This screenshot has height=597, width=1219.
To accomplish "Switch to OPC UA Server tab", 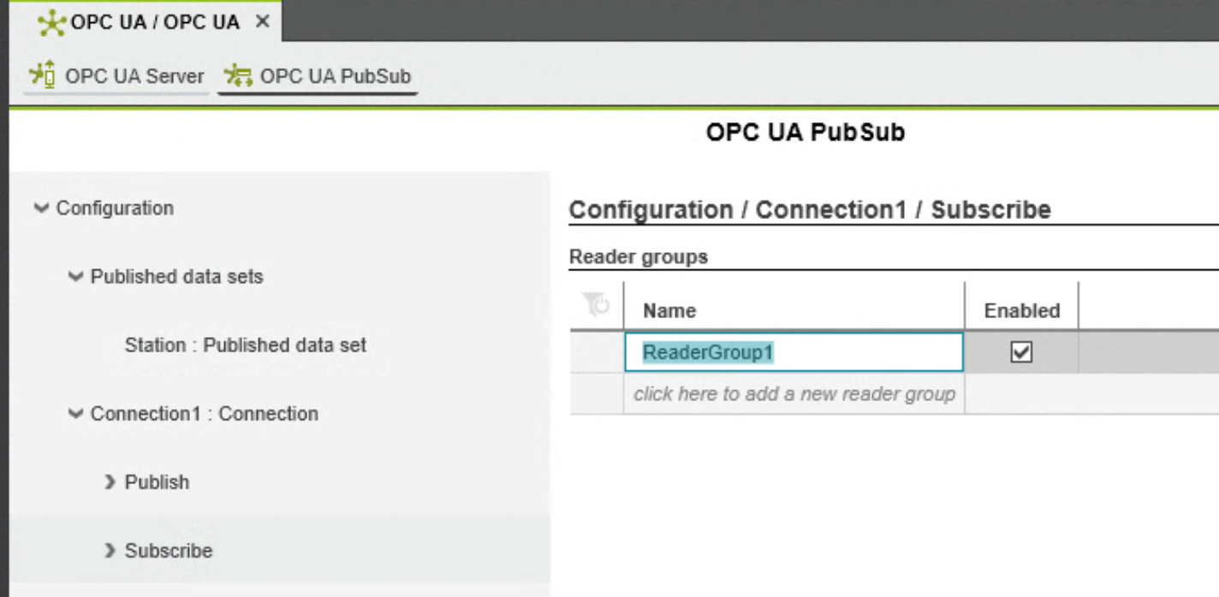I will [116, 76].
